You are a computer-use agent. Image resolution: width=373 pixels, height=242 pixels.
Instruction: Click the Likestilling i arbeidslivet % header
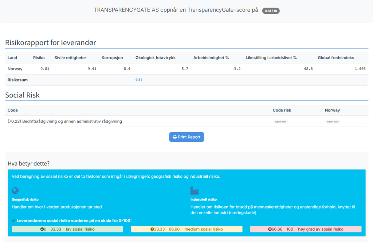click(x=271, y=58)
